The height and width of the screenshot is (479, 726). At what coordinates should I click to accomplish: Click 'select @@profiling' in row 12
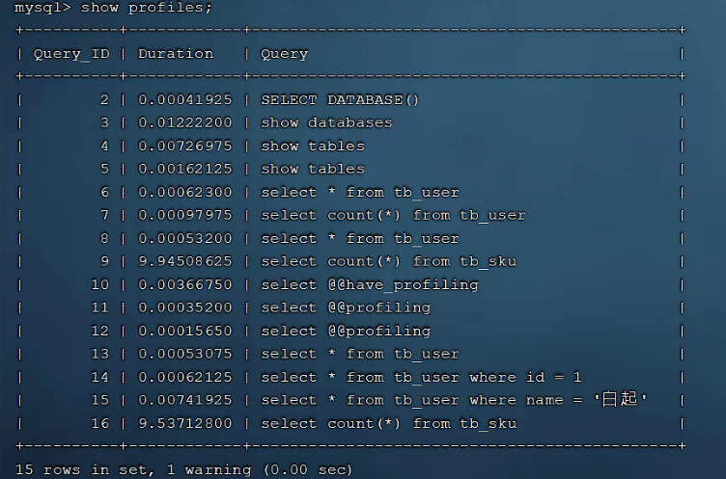(x=346, y=331)
